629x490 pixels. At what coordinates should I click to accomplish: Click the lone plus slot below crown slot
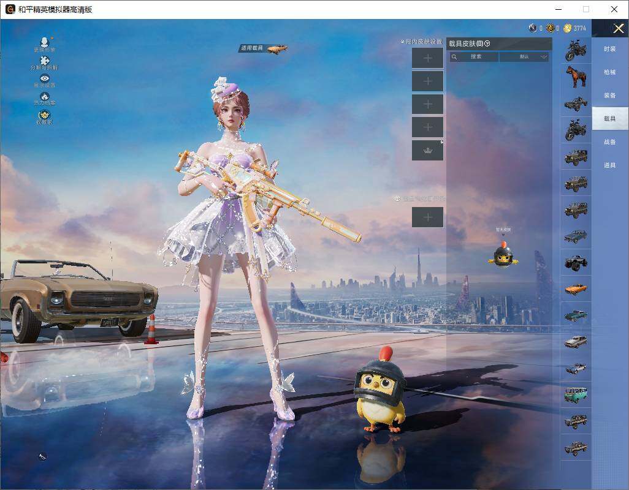(428, 217)
